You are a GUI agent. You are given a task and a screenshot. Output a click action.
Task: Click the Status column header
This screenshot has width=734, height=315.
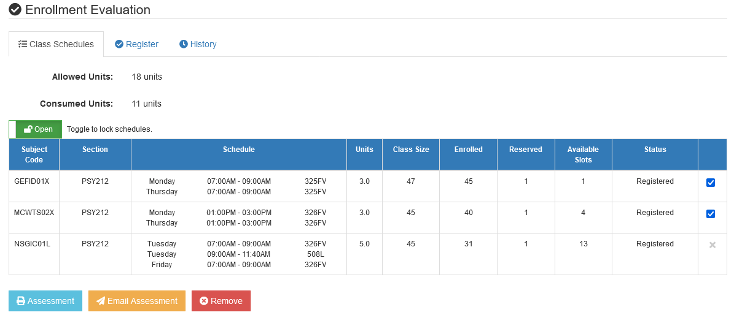(x=655, y=154)
